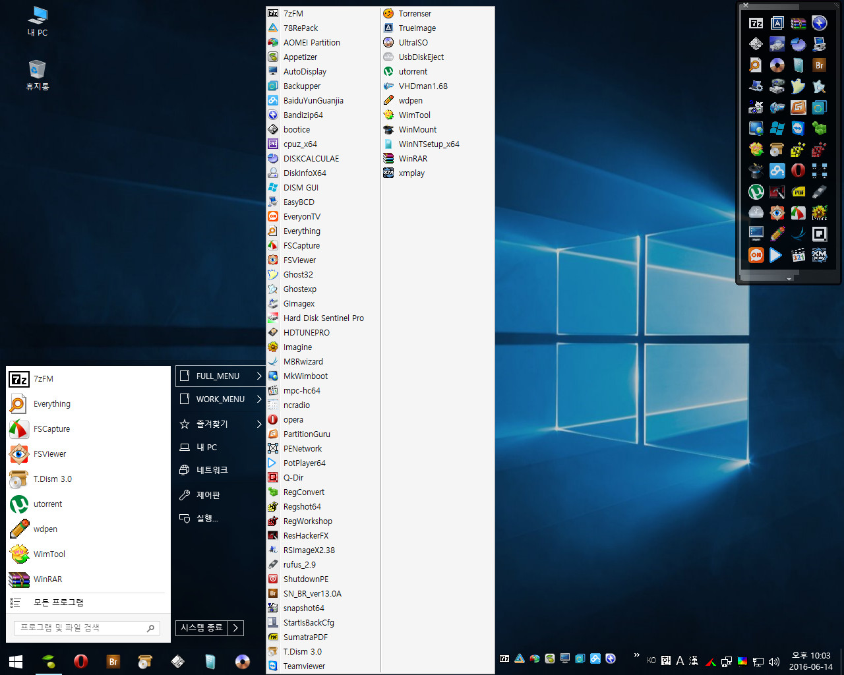Select RegWorkshop in the program list

coord(323,521)
